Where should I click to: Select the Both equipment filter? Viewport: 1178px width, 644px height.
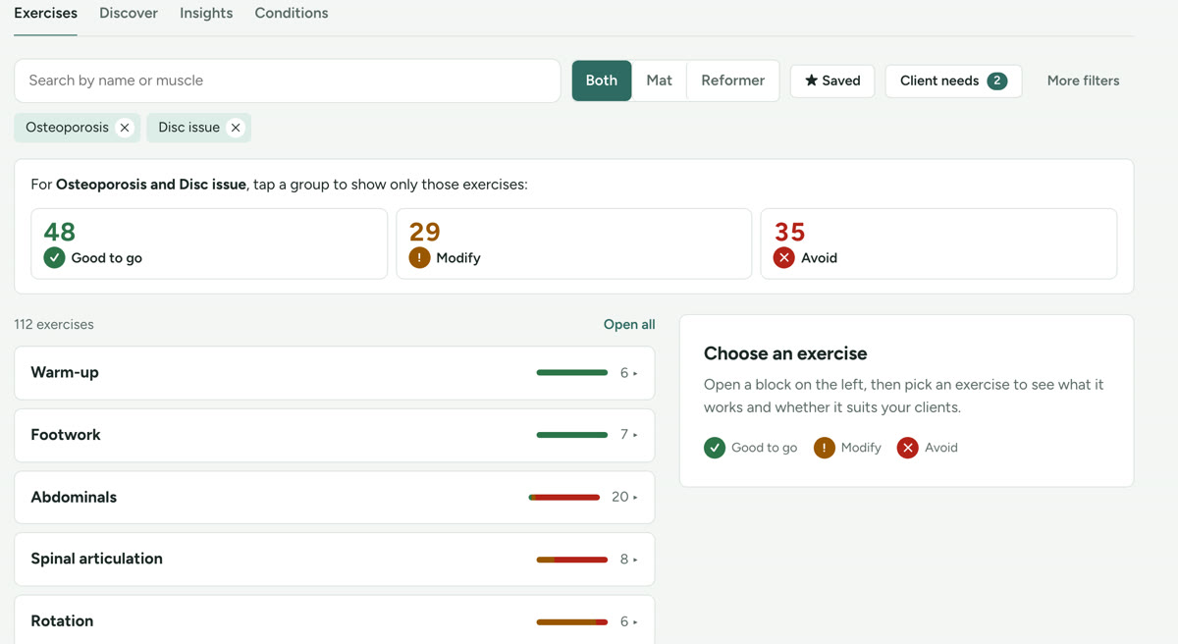[602, 80]
